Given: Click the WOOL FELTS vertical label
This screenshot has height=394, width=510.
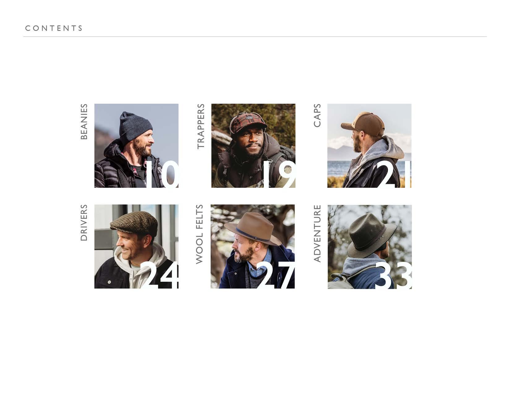Looking at the screenshot, I should pos(199,235).
